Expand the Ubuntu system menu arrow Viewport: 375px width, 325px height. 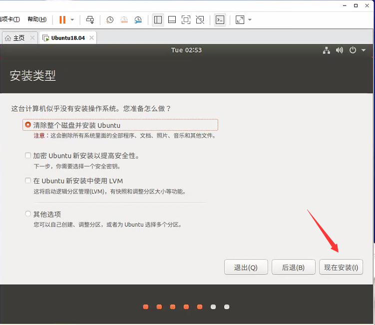click(x=364, y=50)
